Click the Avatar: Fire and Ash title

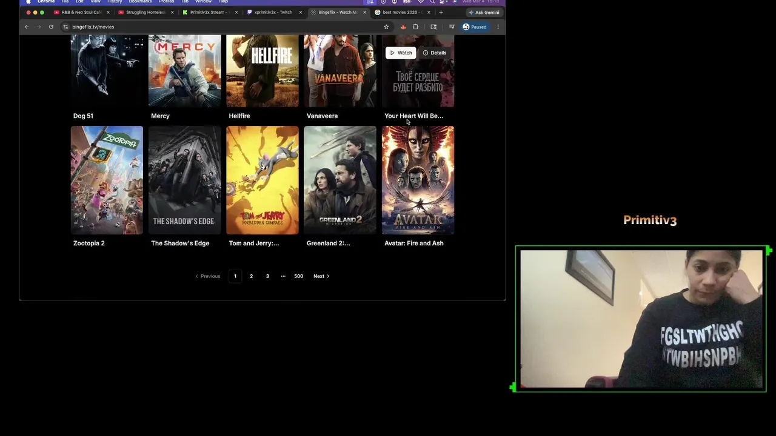click(x=413, y=243)
